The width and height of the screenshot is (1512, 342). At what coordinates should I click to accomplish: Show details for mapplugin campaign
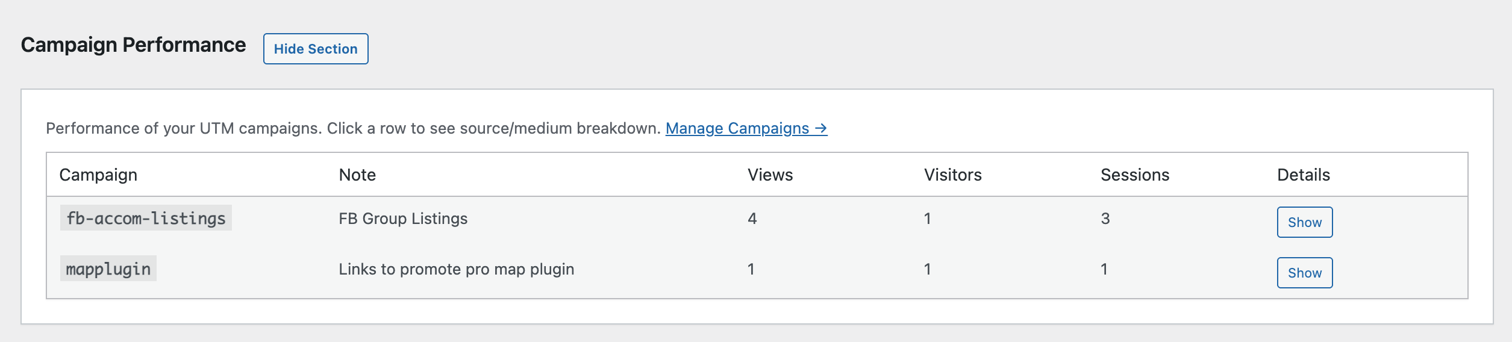pyautogui.click(x=1304, y=273)
